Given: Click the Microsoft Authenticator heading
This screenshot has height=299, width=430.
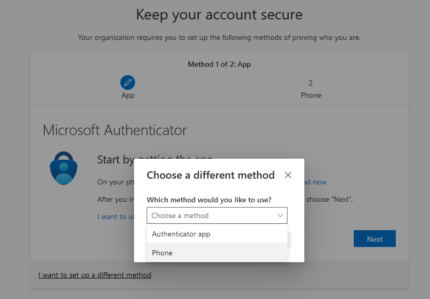Looking at the screenshot, I should pos(115,130).
